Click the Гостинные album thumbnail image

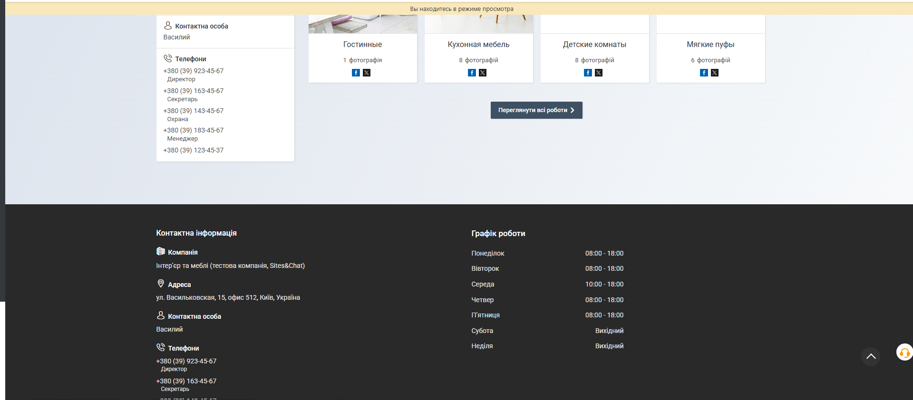click(362, 24)
